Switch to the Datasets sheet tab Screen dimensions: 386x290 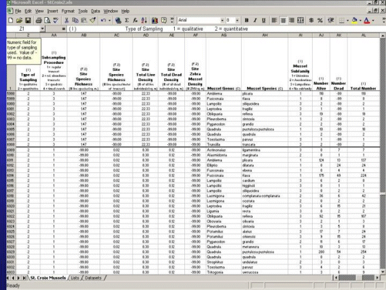(93, 278)
